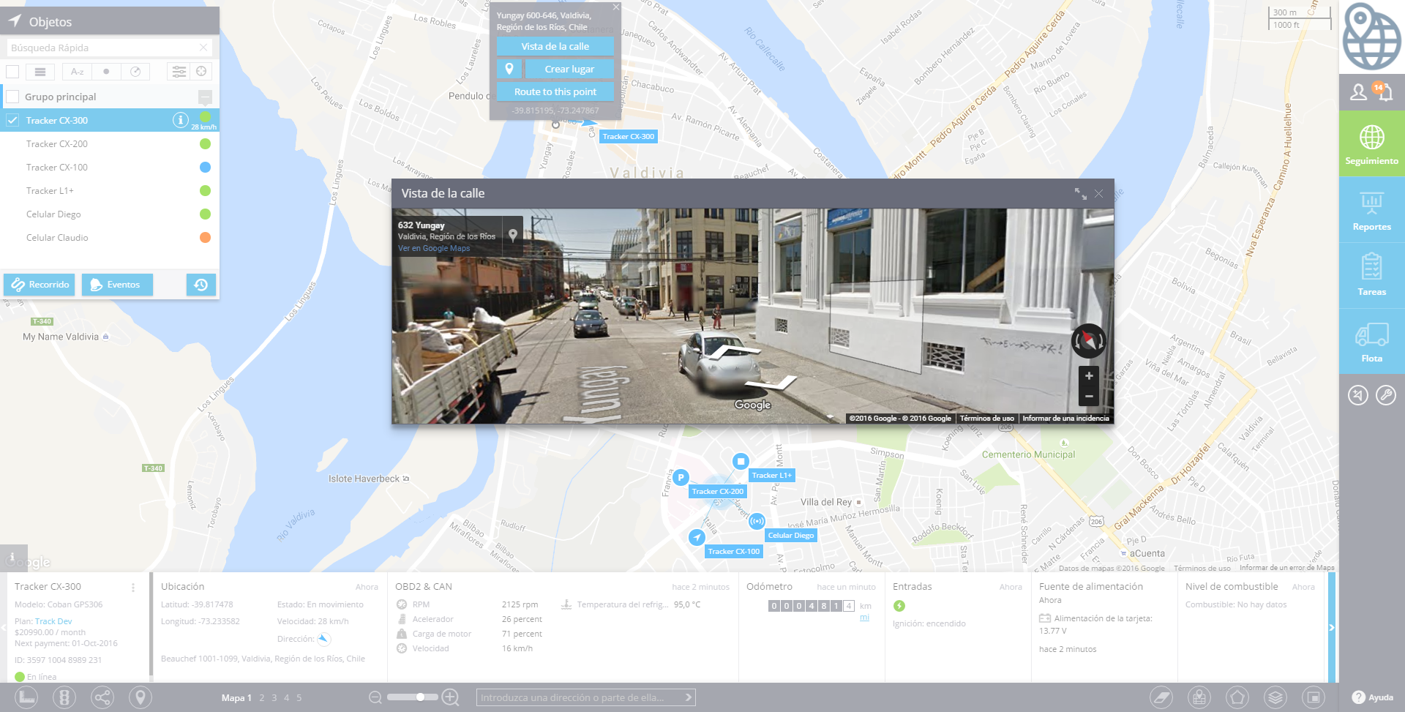Screen dimensions: 1405x712
Task: Open the Flota section
Action: click(1372, 342)
